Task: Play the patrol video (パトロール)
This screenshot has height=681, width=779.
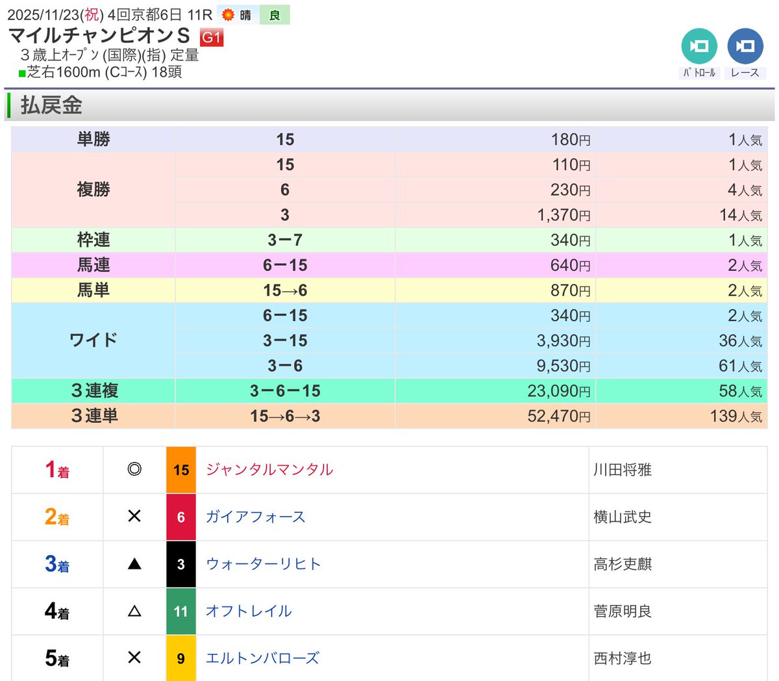Action: (x=699, y=47)
